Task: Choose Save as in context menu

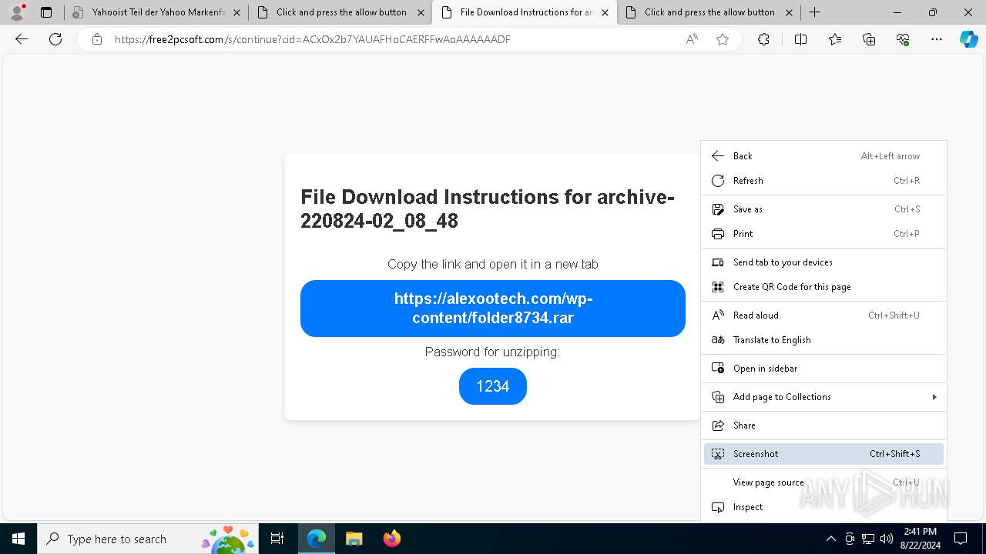Action: click(x=823, y=209)
